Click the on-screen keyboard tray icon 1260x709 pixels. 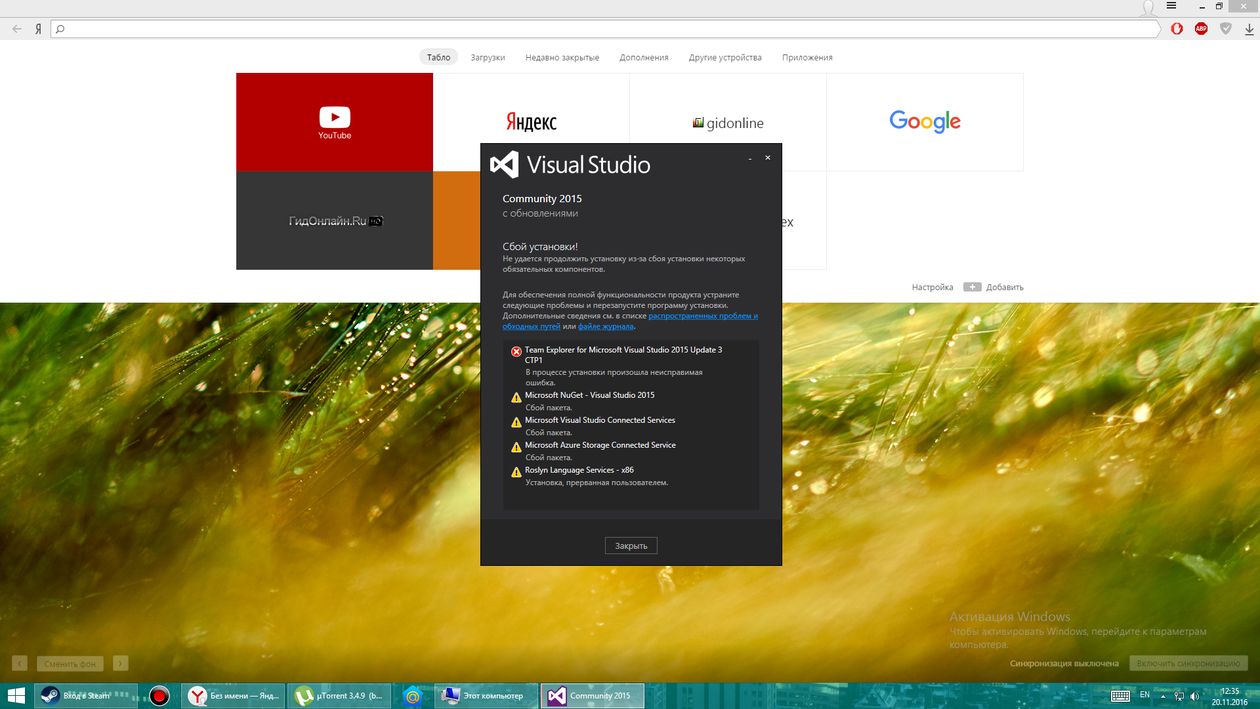point(1120,696)
